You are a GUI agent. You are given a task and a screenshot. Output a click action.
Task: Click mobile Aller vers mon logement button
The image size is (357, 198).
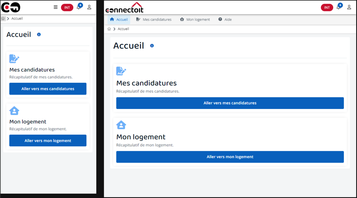pos(48,141)
